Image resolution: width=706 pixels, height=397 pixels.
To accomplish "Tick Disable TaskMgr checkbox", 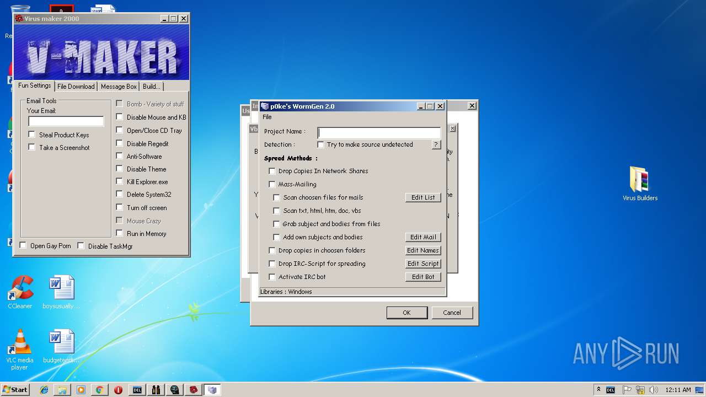I will point(81,246).
